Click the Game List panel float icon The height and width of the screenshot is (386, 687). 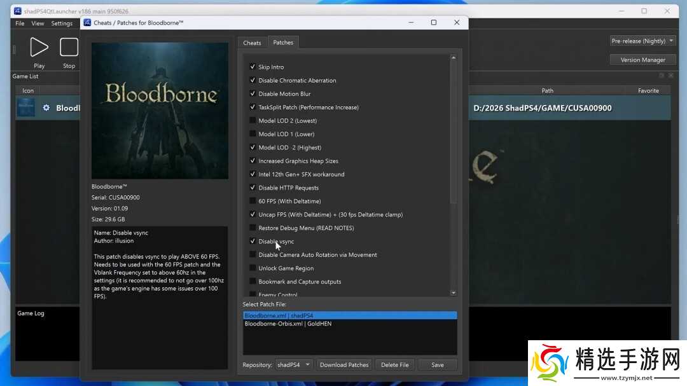(662, 76)
